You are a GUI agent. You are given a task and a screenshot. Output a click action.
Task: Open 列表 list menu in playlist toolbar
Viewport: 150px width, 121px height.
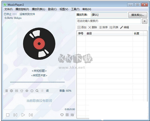tap(114, 27)
